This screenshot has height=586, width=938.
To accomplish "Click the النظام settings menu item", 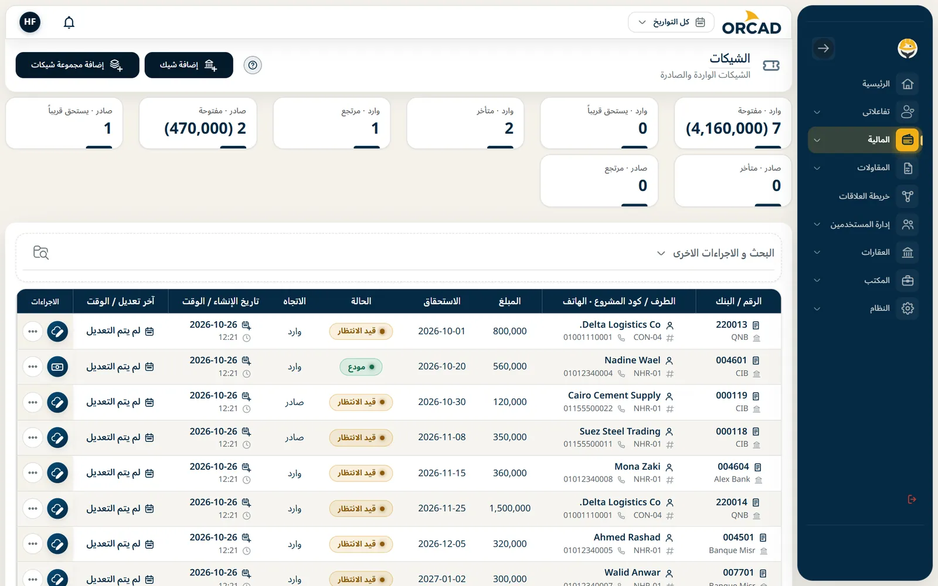I will 864,309.
